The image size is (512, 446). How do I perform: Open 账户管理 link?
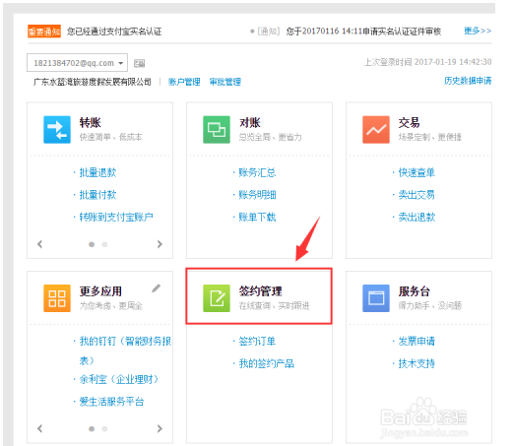pos(184,82)
